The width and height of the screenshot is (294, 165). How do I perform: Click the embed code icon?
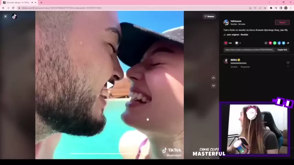coord(266,43)
